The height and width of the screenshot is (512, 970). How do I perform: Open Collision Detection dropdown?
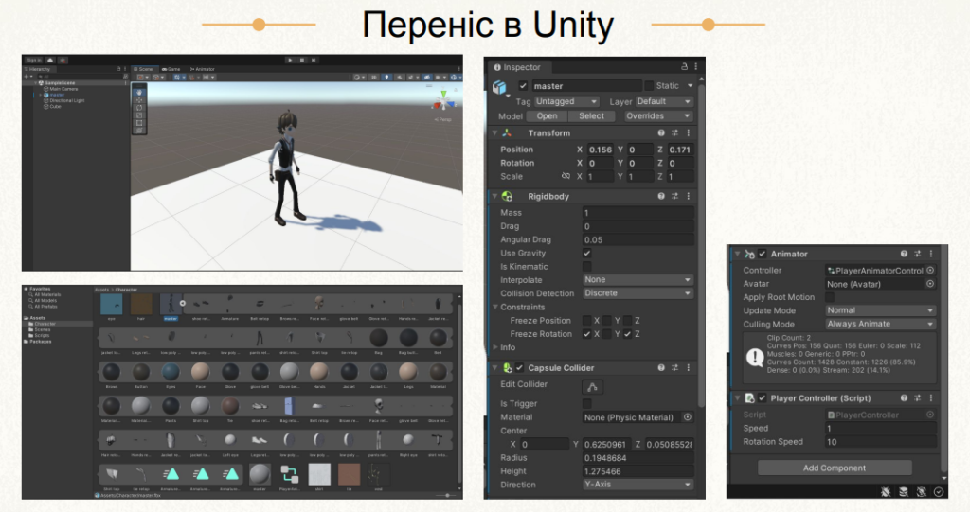click(638, 293)
